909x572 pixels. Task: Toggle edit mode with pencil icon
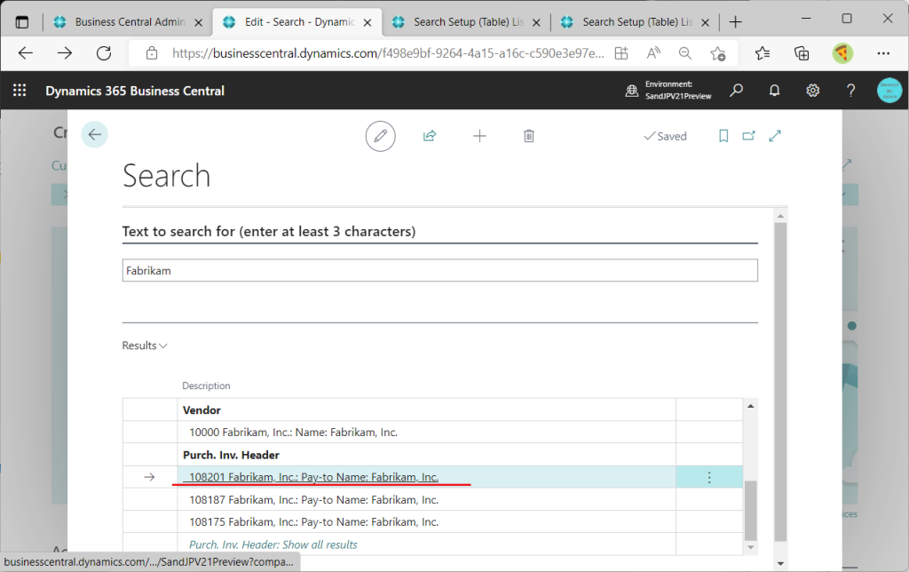pos(380,136)
